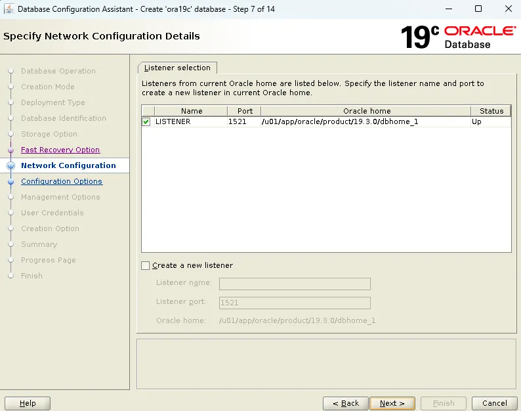Screen dimensions: 521x411
Task: Click the Status column header
Action: [x=491, y=111]
